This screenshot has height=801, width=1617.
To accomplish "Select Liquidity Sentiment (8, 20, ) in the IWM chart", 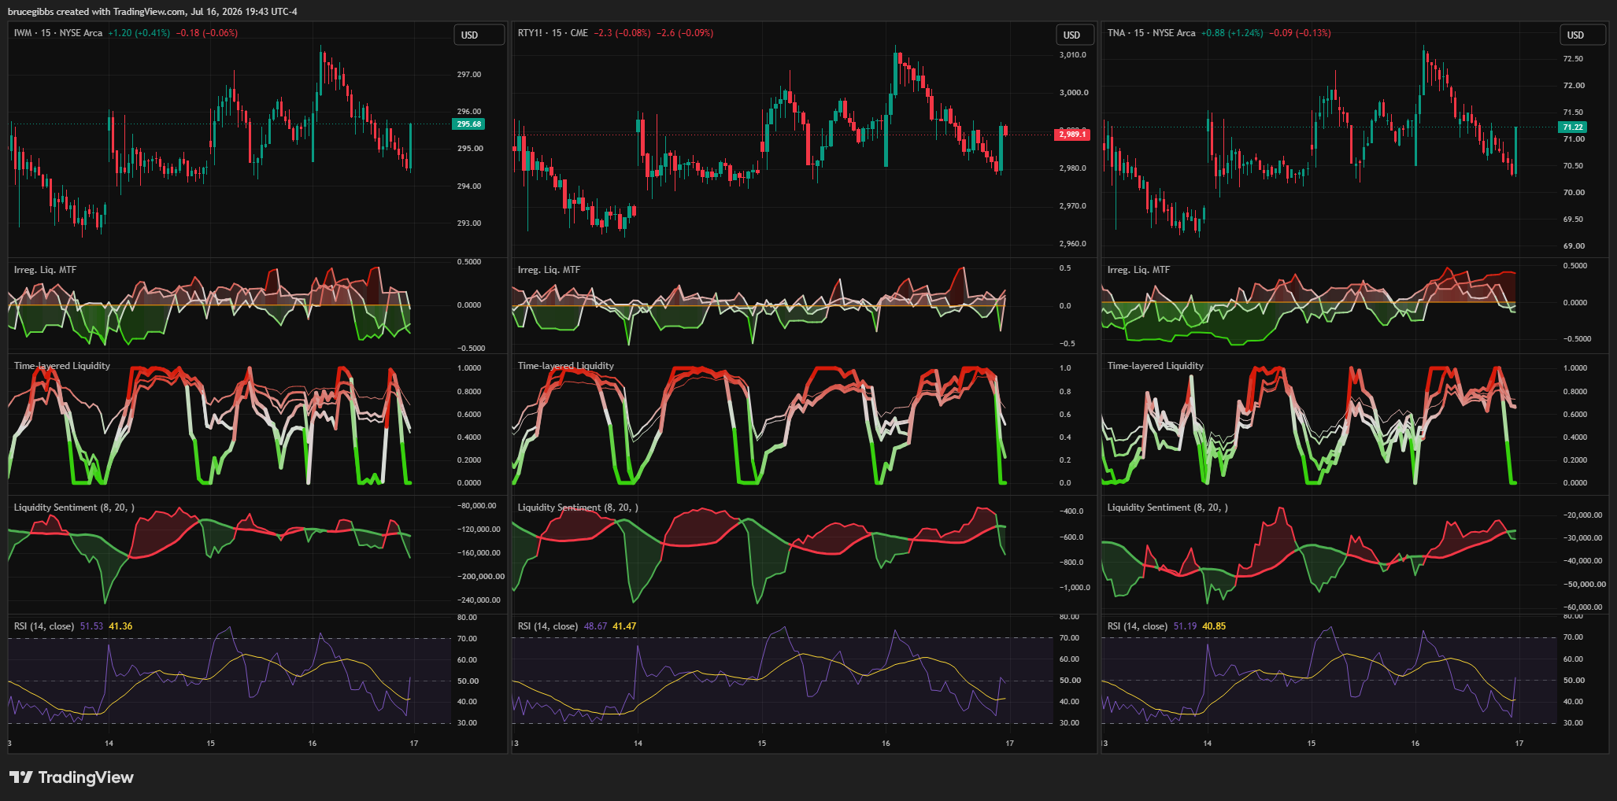I will pyautogui.click(x=74, y=508).
